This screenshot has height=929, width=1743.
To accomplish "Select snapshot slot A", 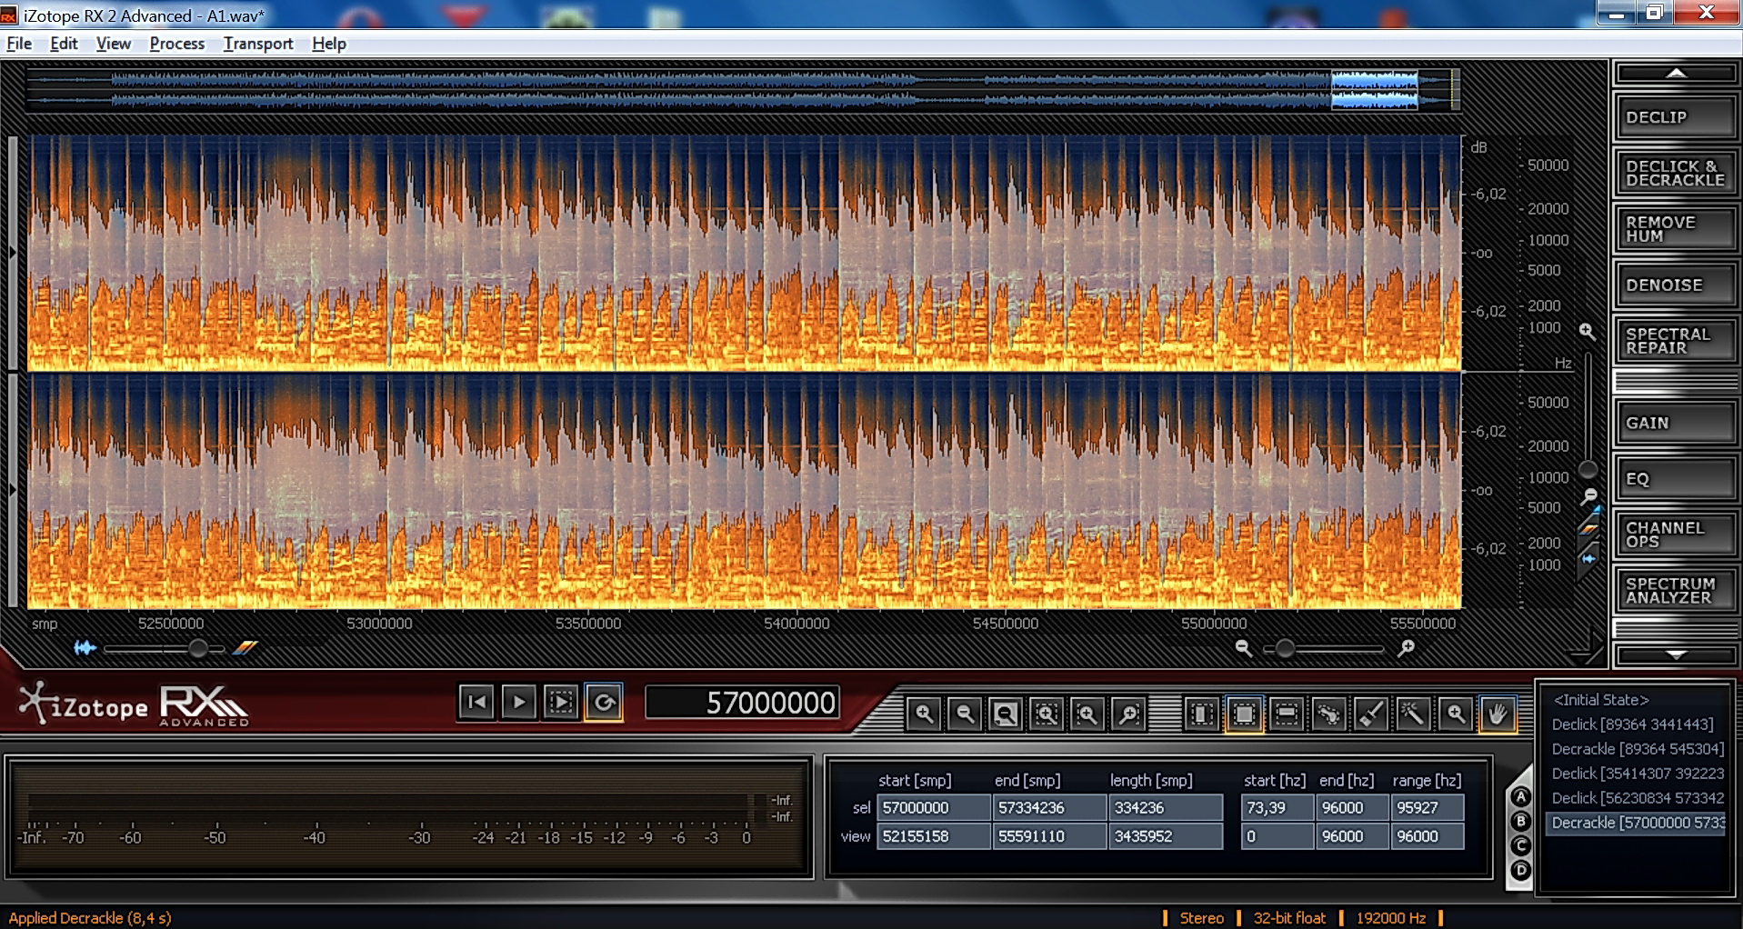I will coord(1520,797).
